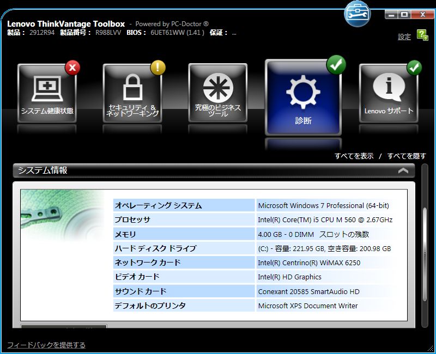Click Conexant 20585 SmartAudio HD value
The height and width of the screenshot is (354, 436).
coord(308,291)
